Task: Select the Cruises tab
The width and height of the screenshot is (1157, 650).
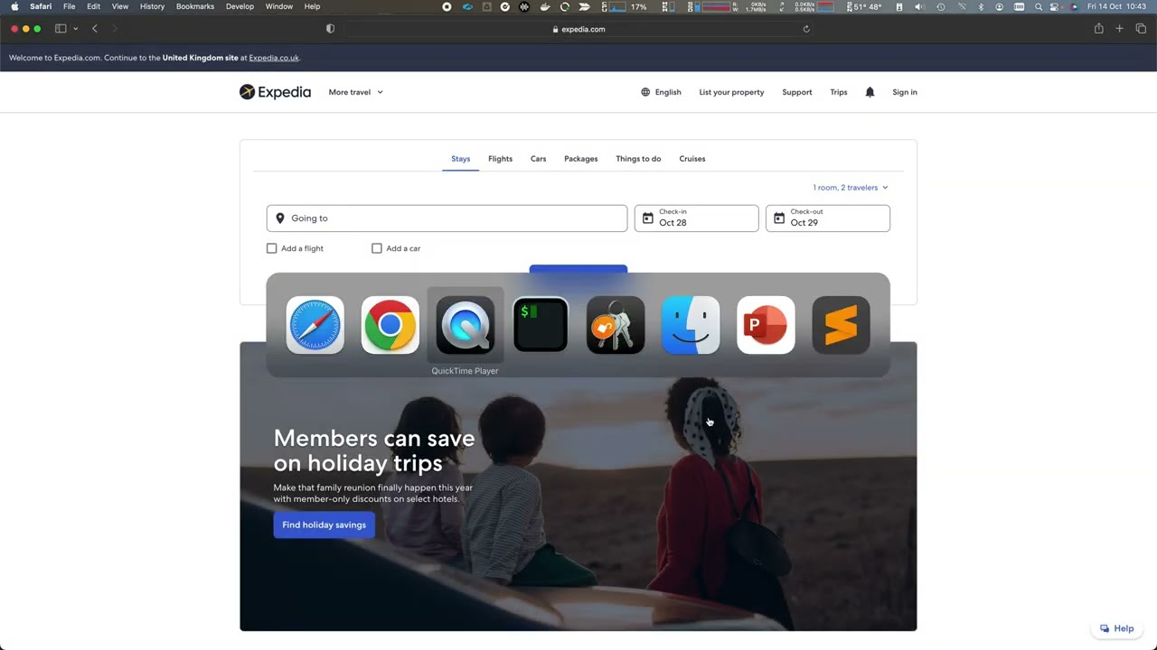Action: tap(691, 159)
